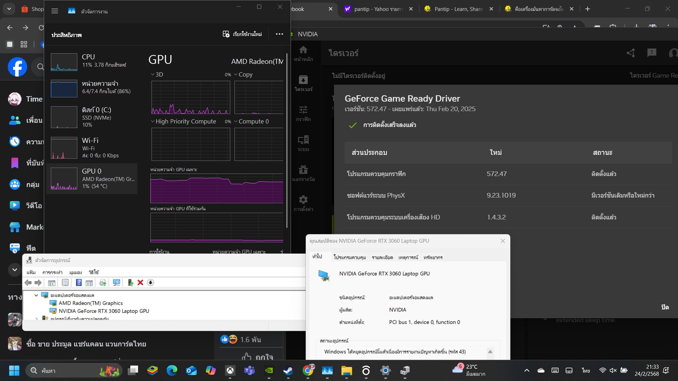The height and width of the screenshot is (381, 678).
Task: Open Device Manager File menu
Action: [31, 272]
